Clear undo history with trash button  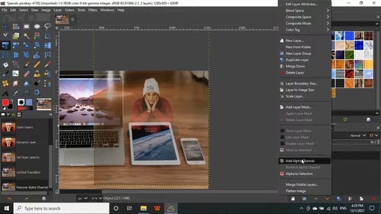(x=43, y=199)
